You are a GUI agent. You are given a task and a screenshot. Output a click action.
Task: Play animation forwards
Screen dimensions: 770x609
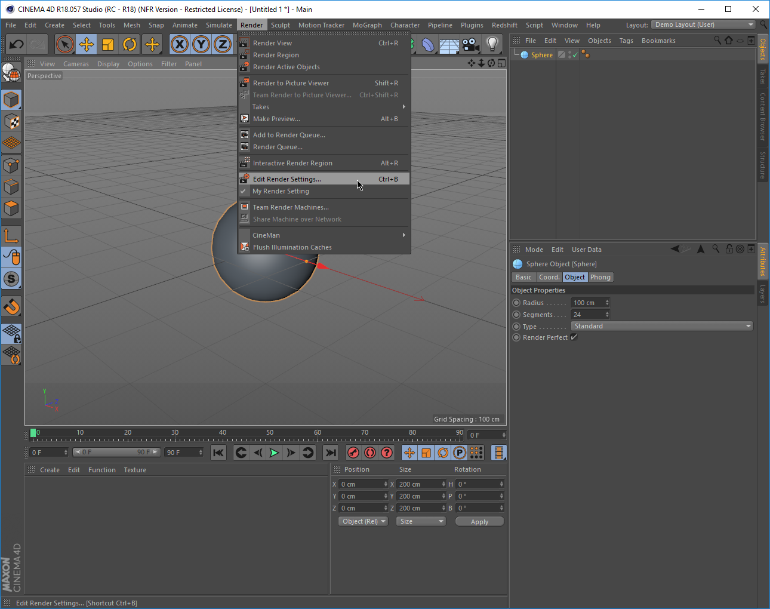point(274,453)
